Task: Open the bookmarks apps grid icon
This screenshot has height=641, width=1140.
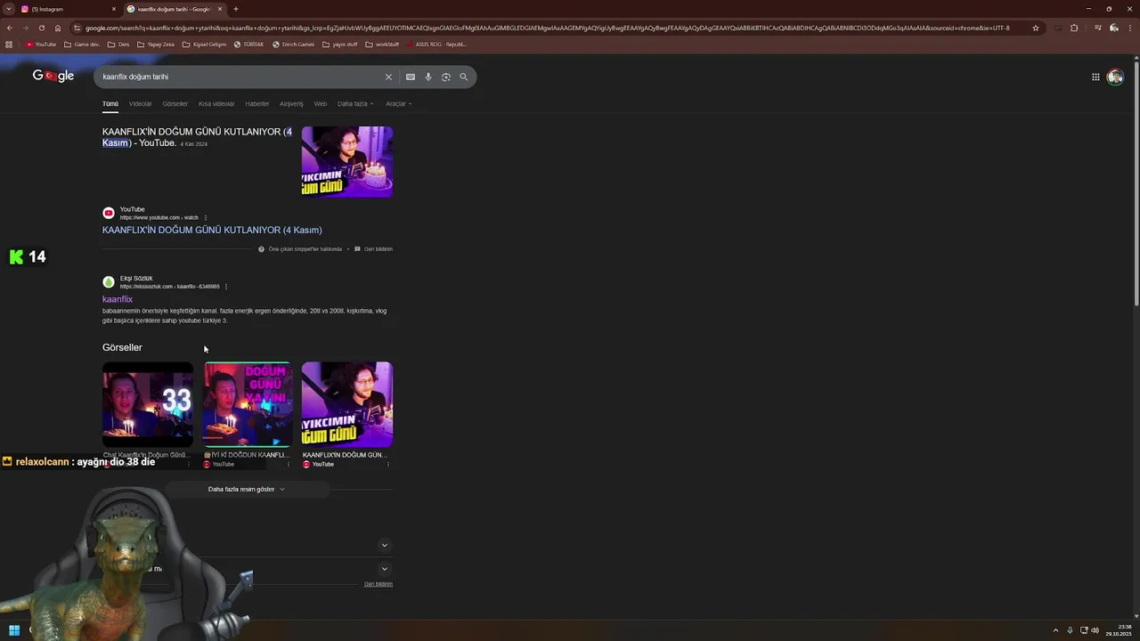Action: click(9, 44)
